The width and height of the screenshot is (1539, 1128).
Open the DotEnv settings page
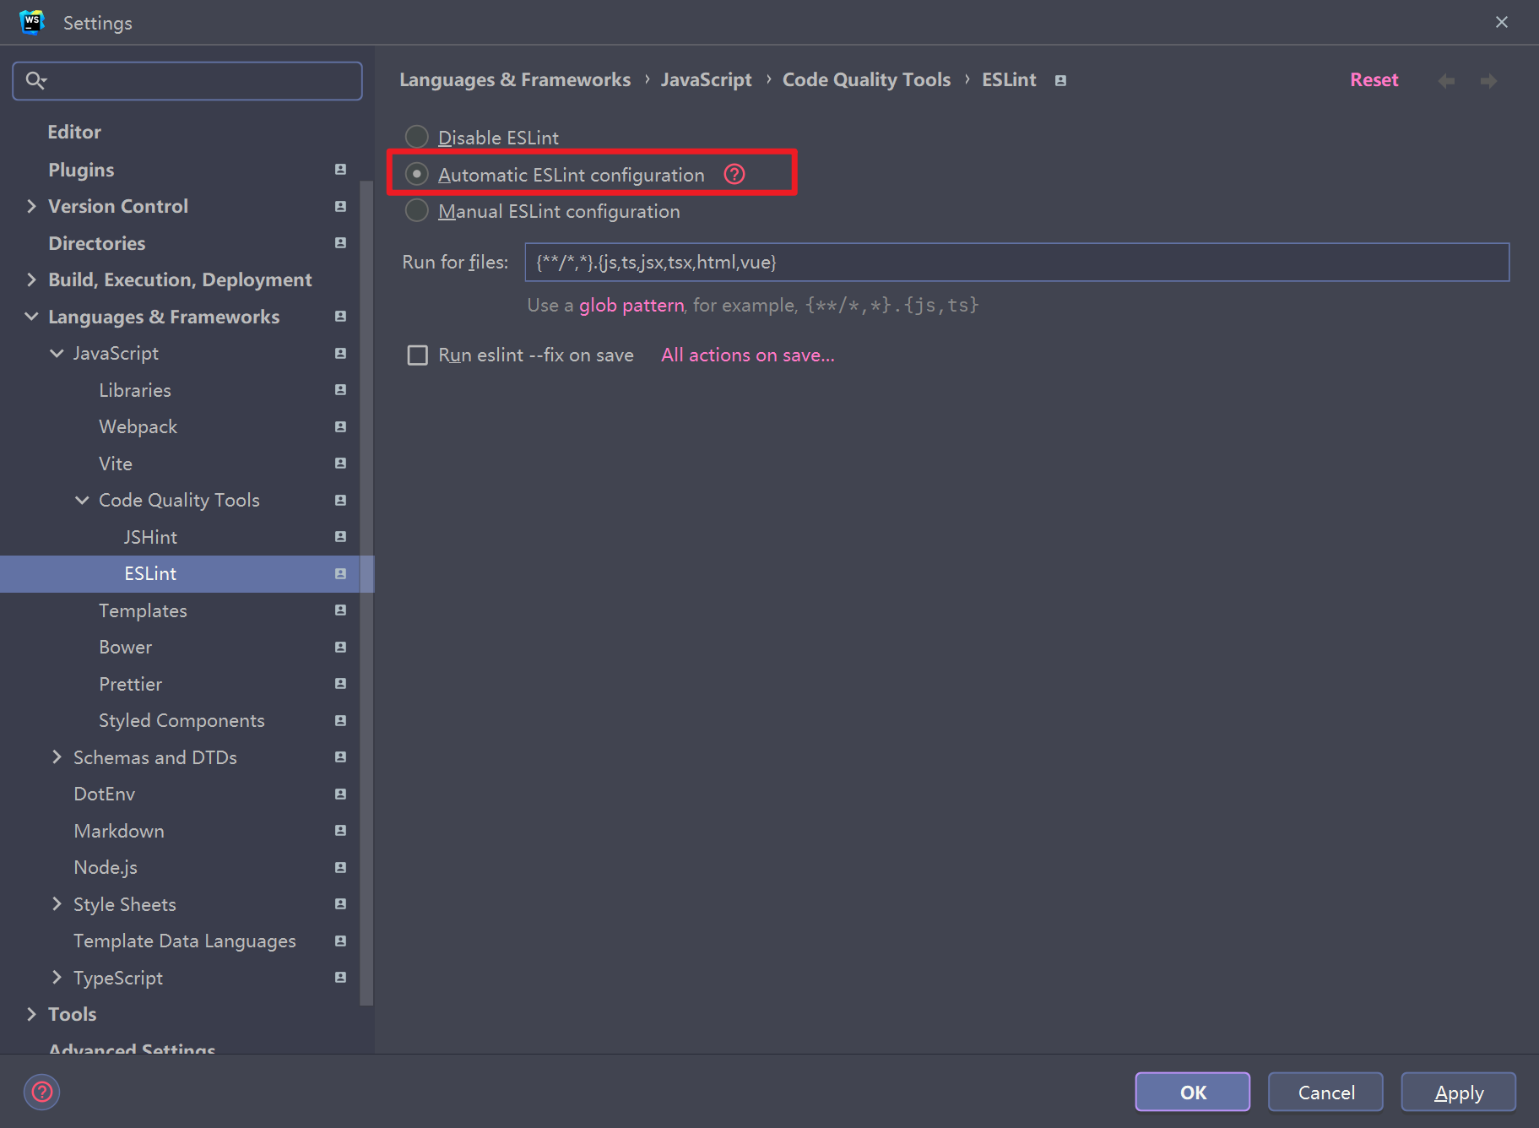pyautogui.click(x=104, y=794)
